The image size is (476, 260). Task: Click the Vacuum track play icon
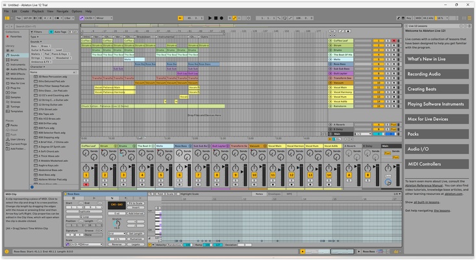[331, 83]
